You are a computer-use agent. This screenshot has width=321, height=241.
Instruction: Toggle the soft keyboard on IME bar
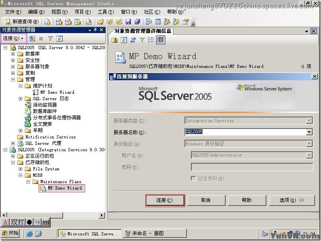(46, 222)
